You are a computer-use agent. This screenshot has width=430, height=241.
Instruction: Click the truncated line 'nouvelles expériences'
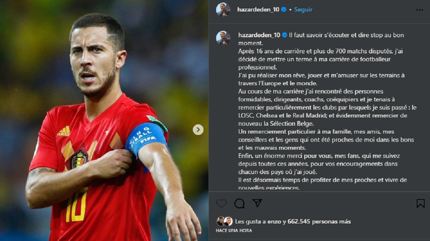point(269,188)
